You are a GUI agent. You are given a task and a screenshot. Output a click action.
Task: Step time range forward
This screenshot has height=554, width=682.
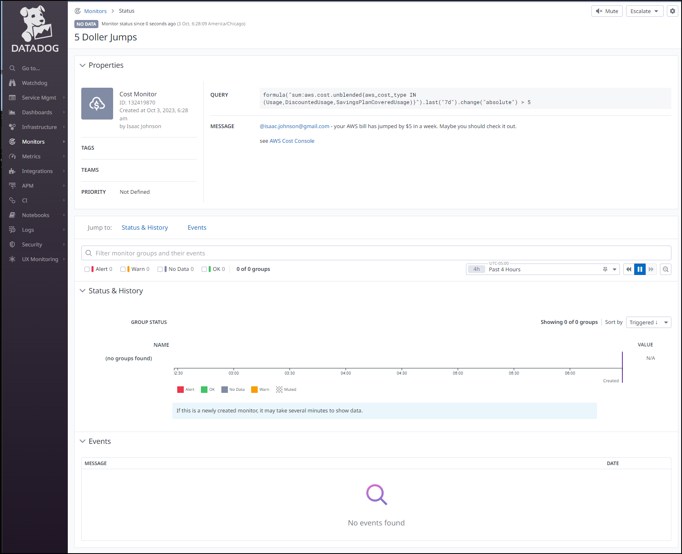[x=651, y=269]
